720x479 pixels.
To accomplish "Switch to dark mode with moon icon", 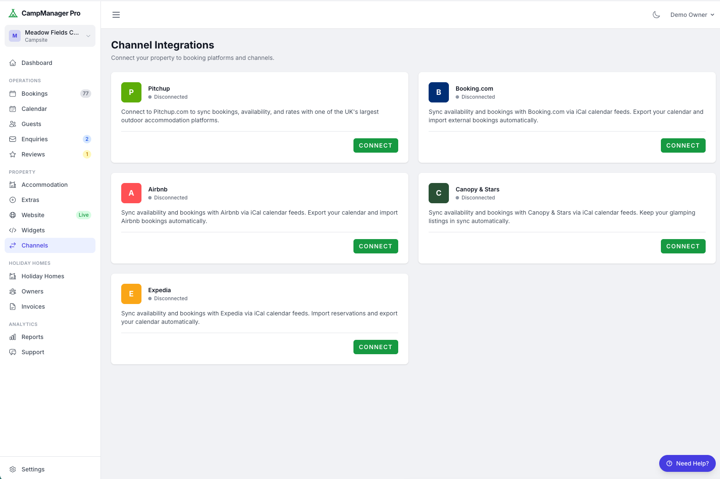I will point(656,15).
